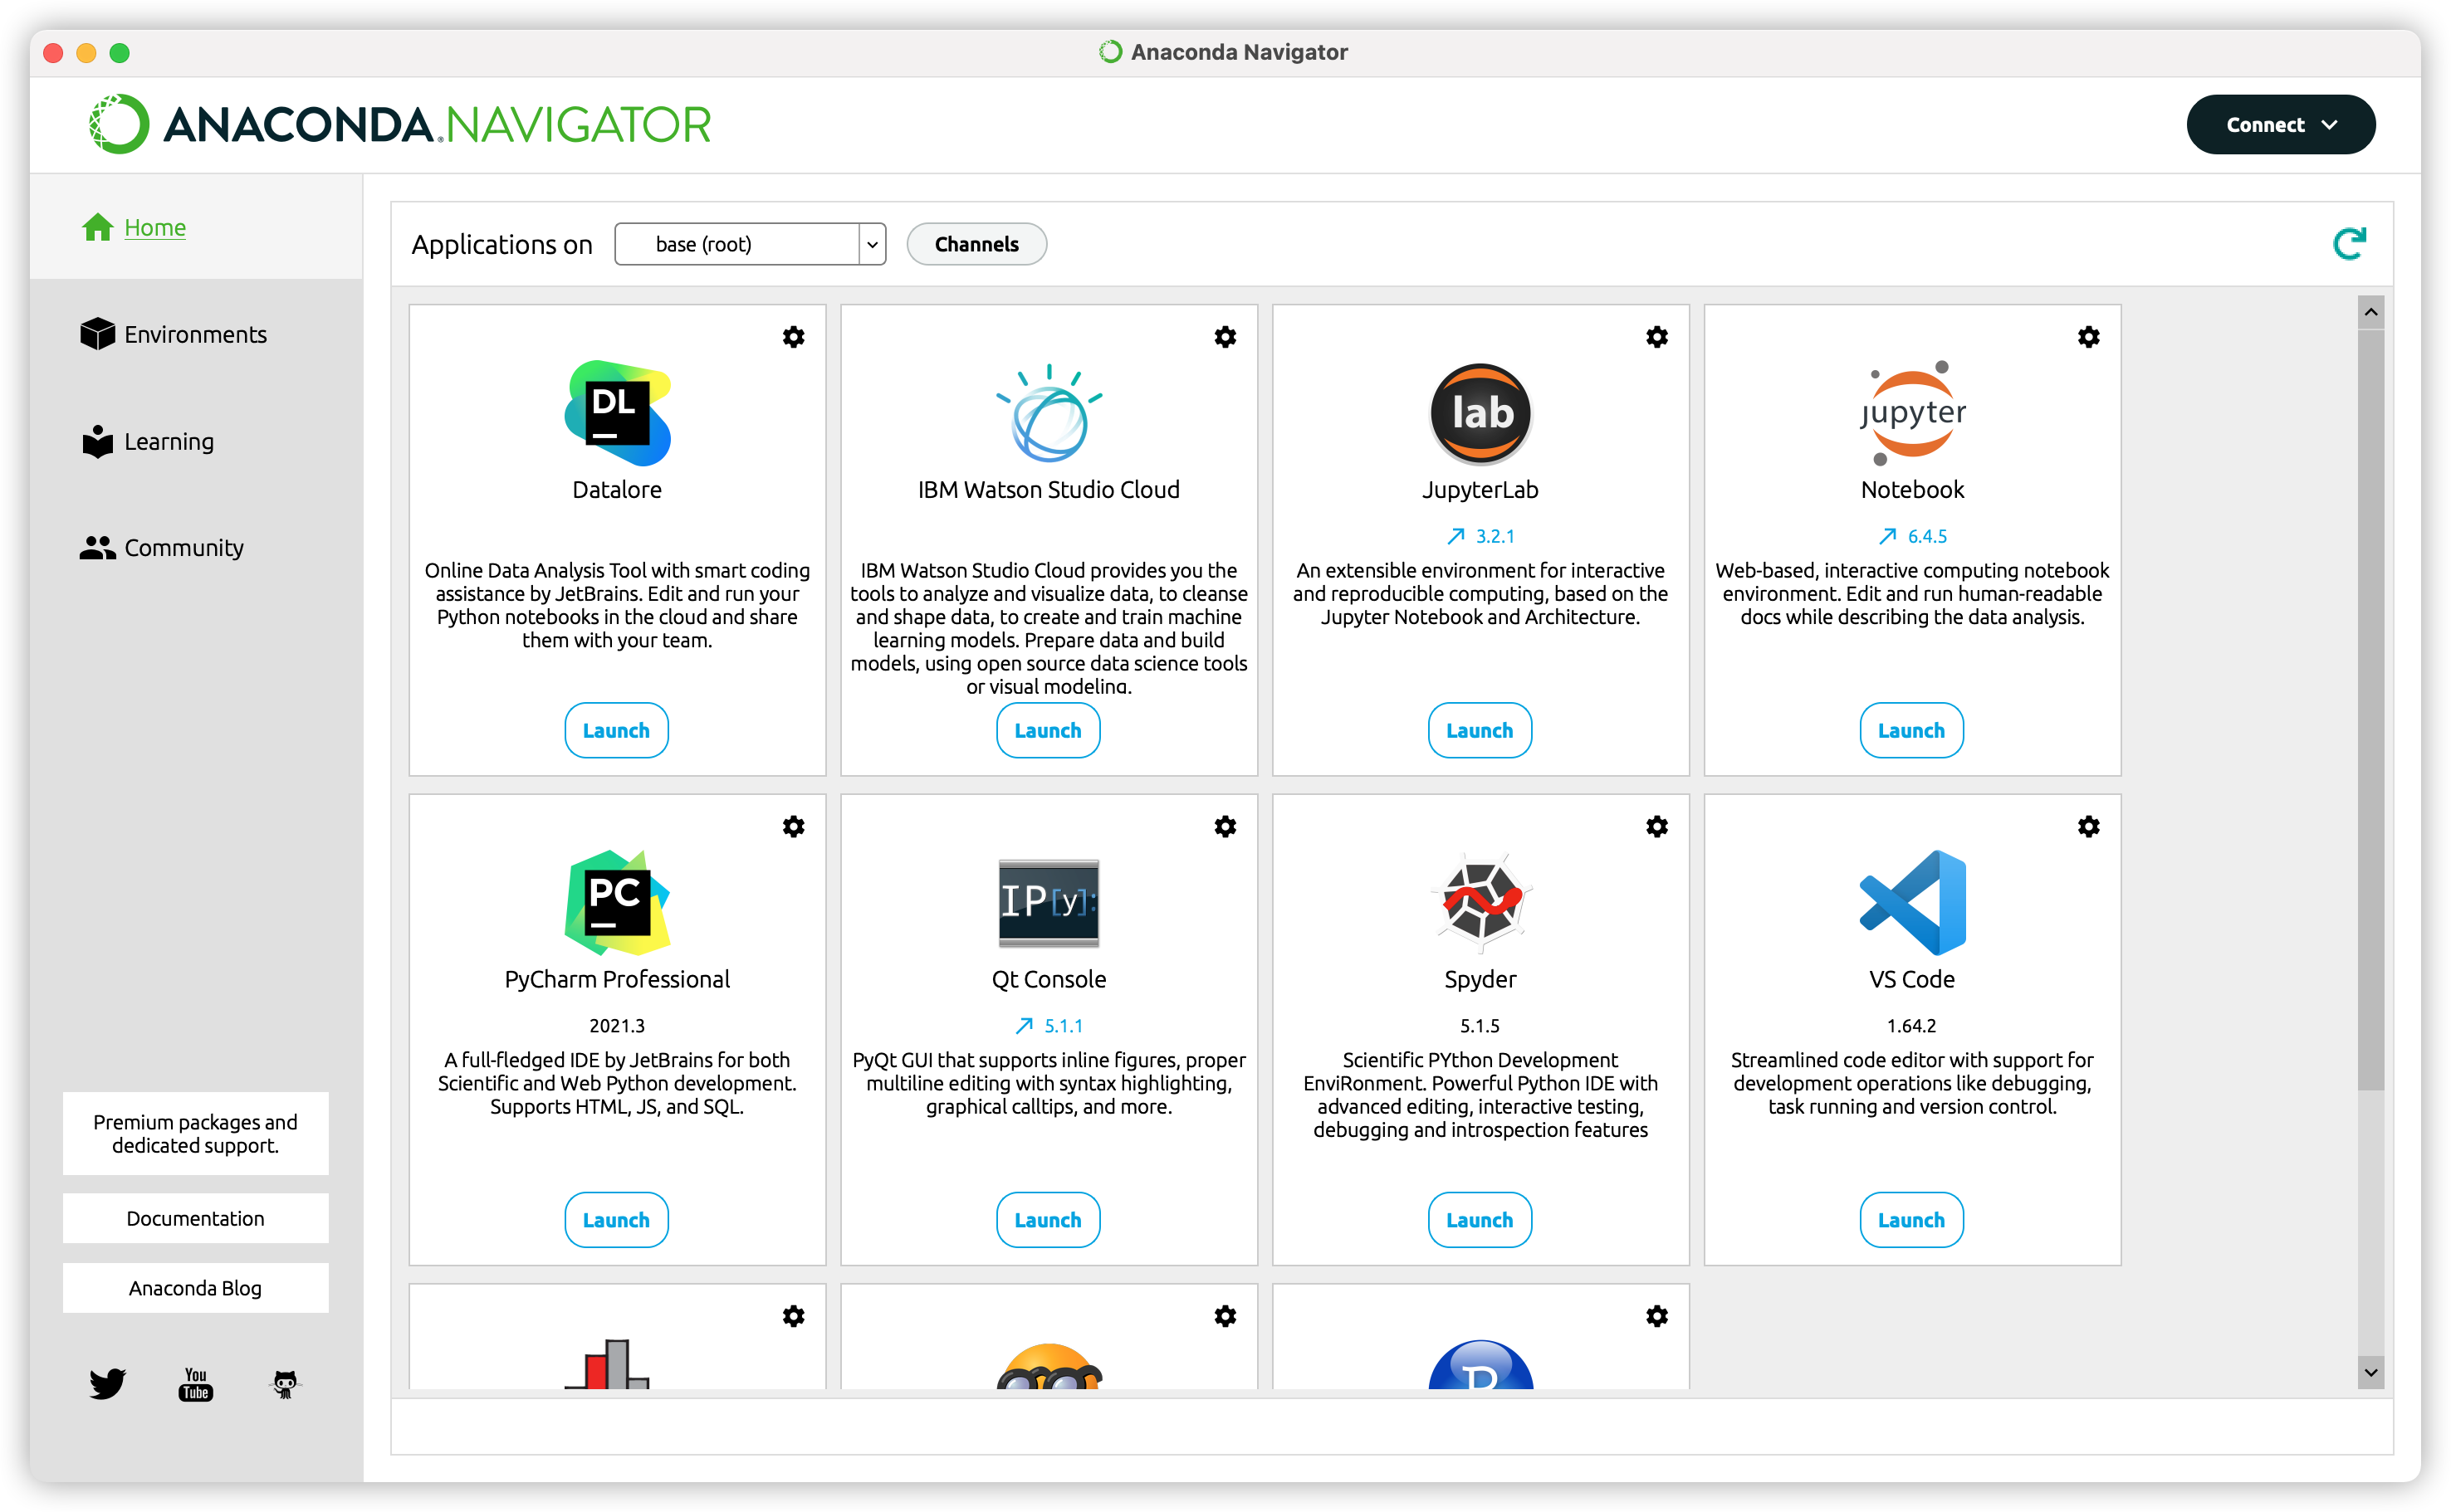The width and height of the screenshot is (2451, 1512).
Task: Click the gear icon on VS Code card
Action: point(2088,826)
